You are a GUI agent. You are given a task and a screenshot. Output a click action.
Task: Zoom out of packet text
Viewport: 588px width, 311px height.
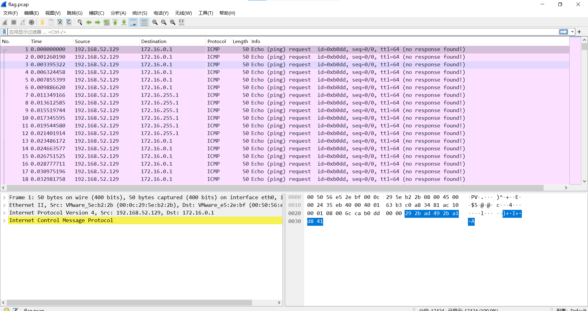[x=164, y=22]
